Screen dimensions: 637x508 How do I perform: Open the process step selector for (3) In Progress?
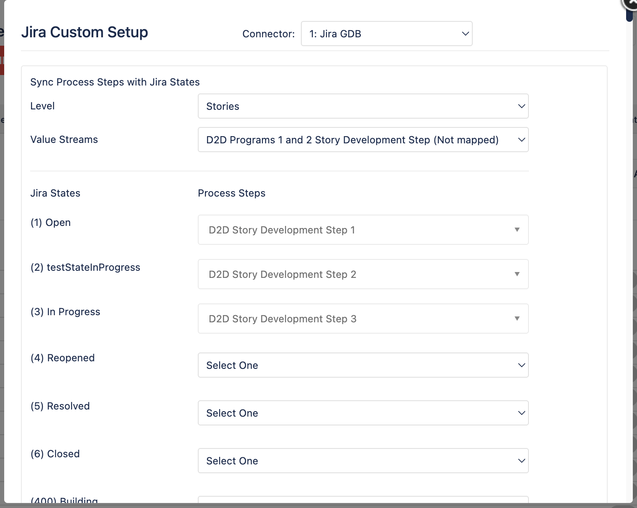click(x=363, y=319)
